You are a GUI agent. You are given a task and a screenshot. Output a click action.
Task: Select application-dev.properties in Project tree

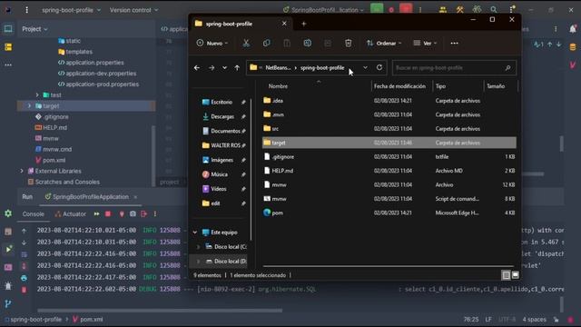pos(101,74)
